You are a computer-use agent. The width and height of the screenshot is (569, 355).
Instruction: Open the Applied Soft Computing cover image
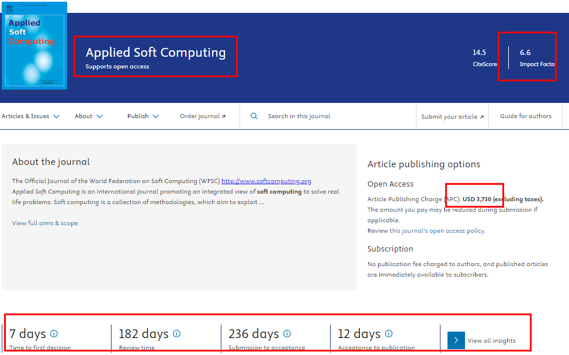coord(34,46)
